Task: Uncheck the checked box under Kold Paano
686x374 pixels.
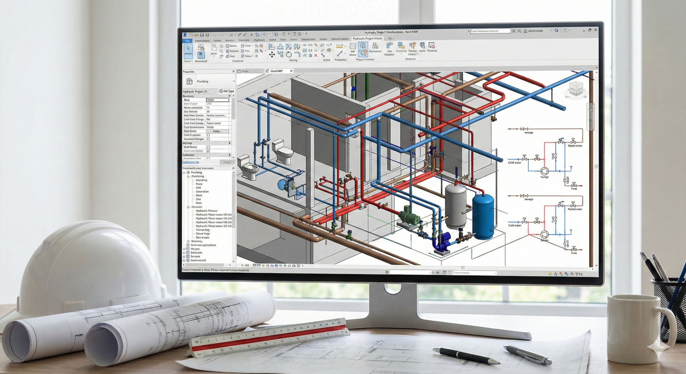Action: 208,151
